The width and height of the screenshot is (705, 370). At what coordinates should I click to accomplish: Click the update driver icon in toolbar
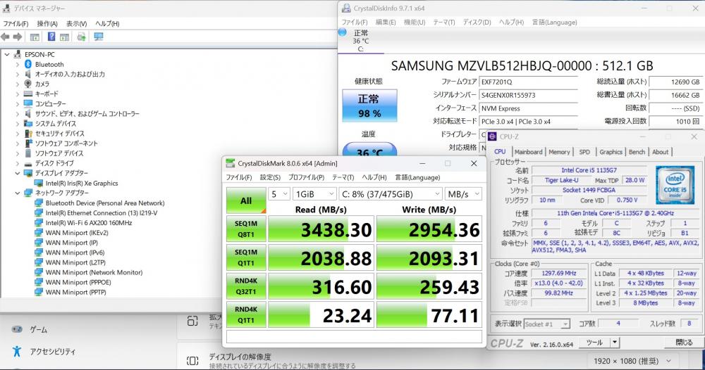pos(82,37)
